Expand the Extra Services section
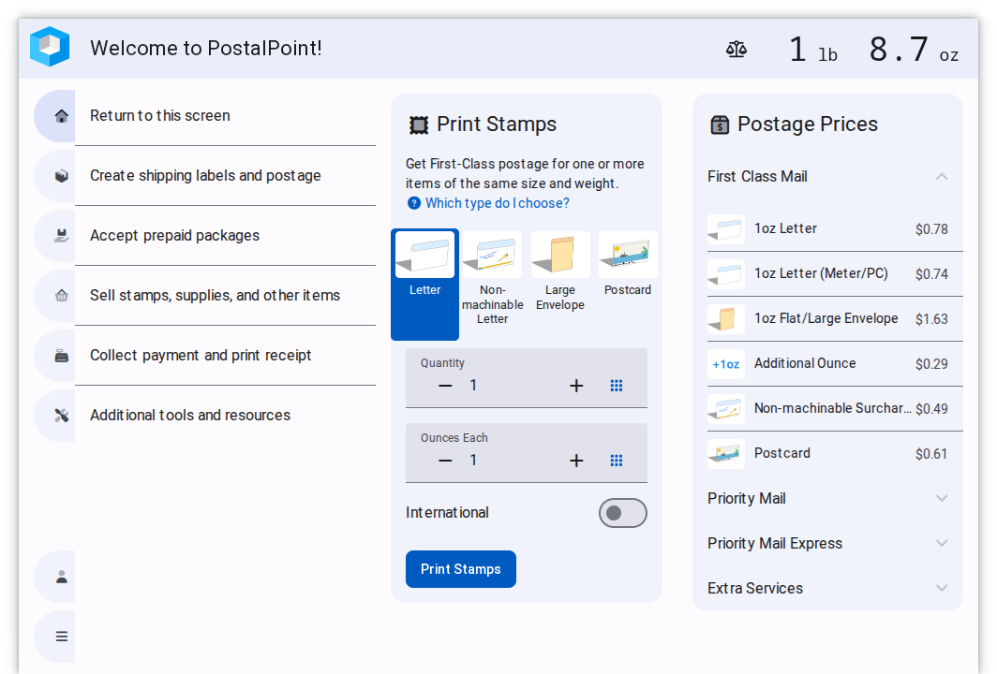This screenshot has height=674, width=997. click(x=942, y=589)
